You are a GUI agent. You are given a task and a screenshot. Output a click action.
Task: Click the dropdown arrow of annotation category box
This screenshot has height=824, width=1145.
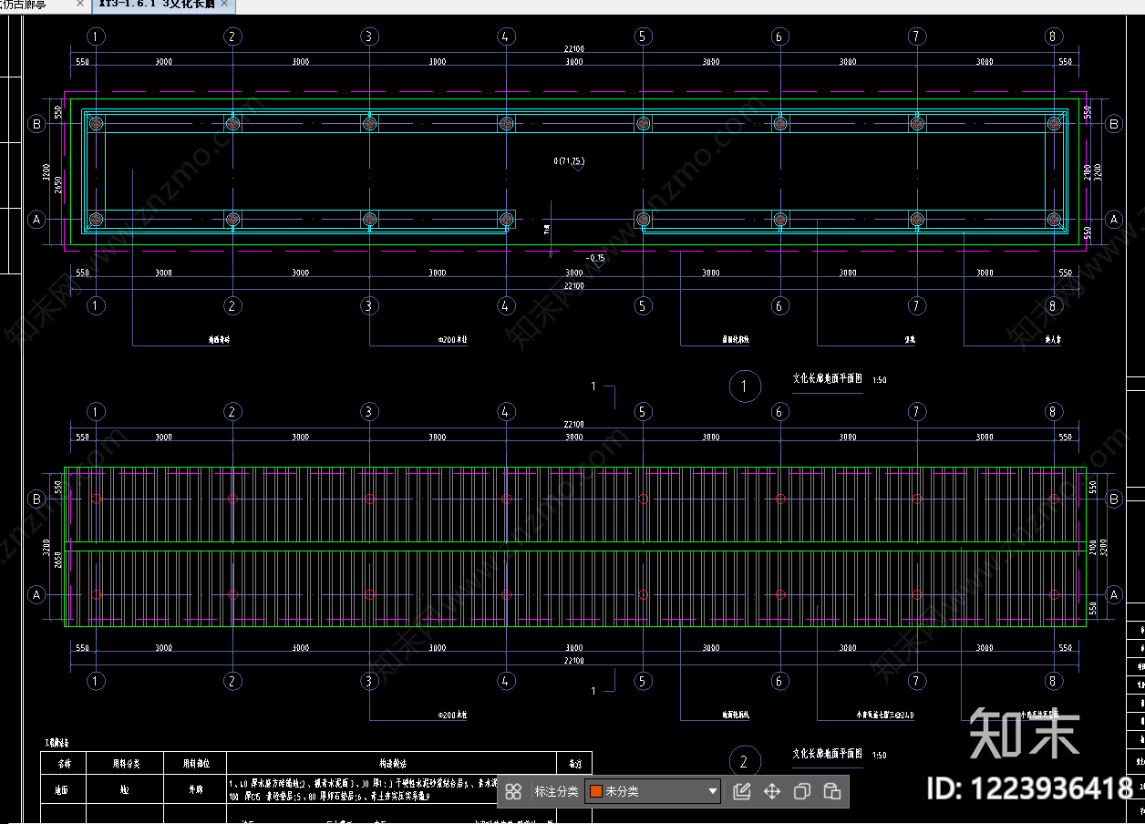712,791
